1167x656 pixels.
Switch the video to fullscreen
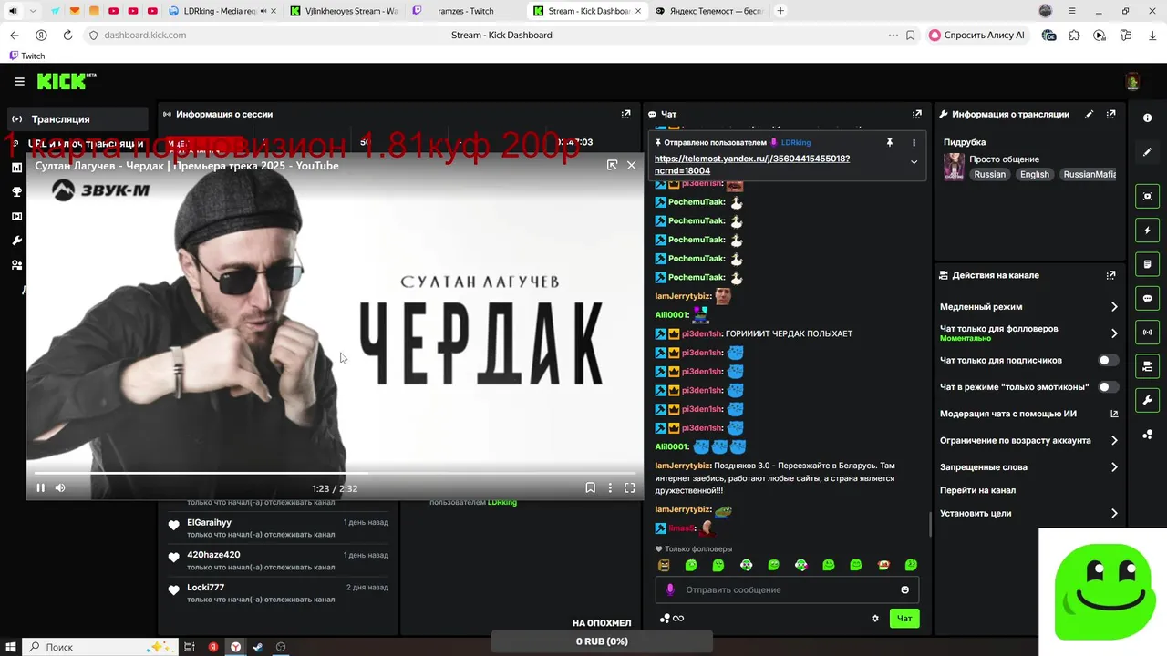tap(629, 488)
